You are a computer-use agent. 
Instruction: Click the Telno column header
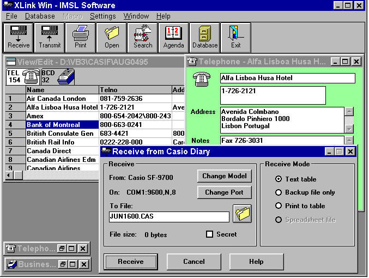pyautogui.click(x=136, y=90)
